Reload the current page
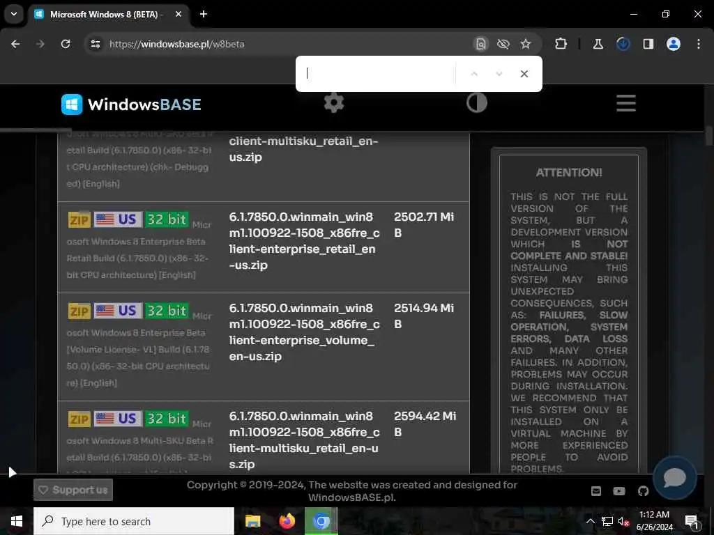The image size is (714, 535). click(66, 44)
